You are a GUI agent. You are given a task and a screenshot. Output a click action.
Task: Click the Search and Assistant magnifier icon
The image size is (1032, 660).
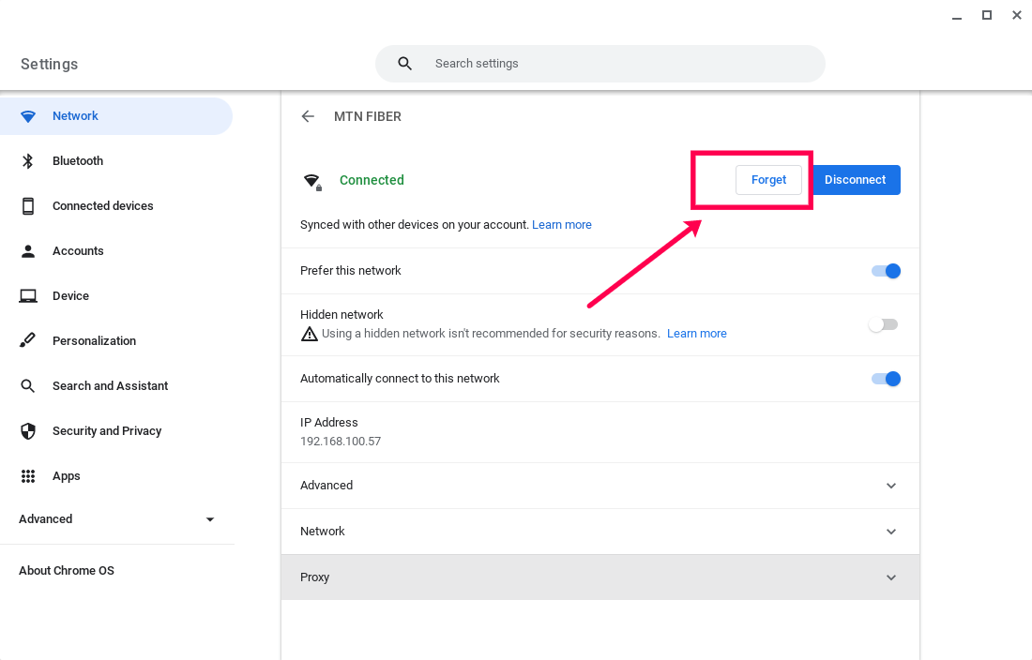[x=27, y=386]
